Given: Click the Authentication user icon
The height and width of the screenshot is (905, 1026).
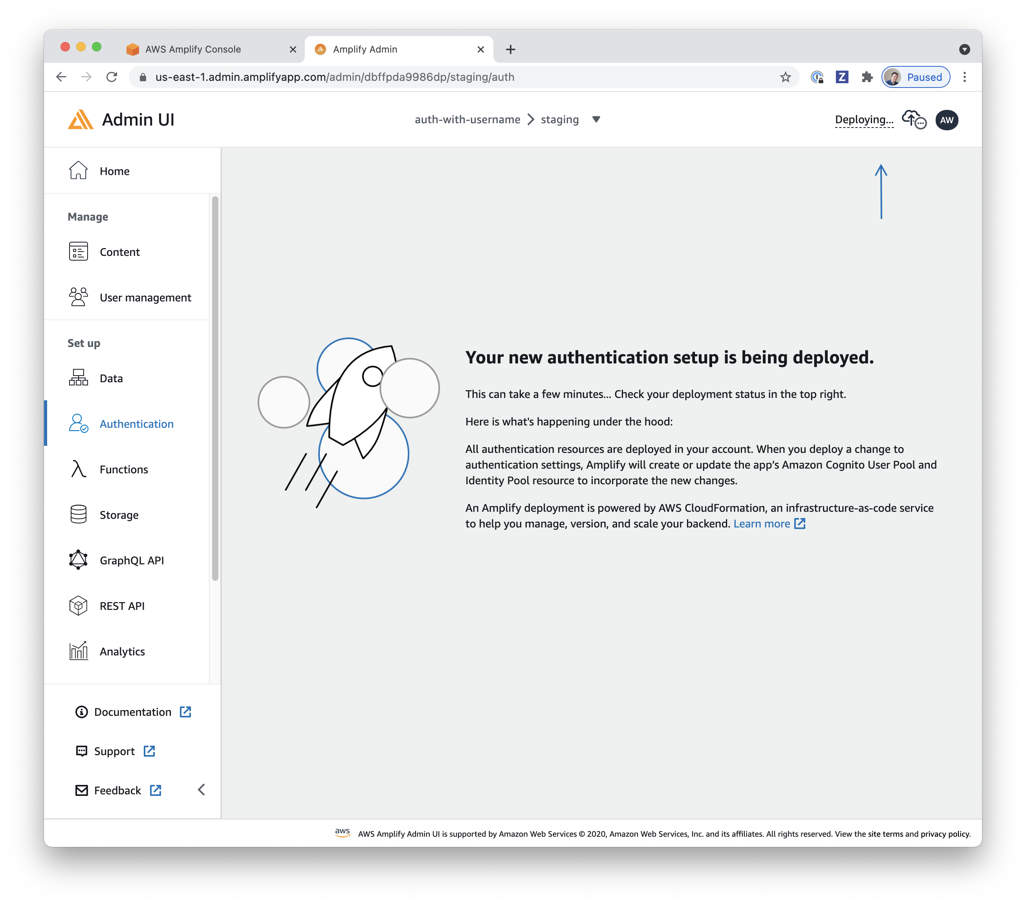Looking at the screenshot, I should [x=78, y=423].
